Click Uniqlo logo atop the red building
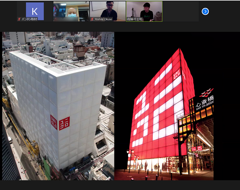 tap(176, 74)
